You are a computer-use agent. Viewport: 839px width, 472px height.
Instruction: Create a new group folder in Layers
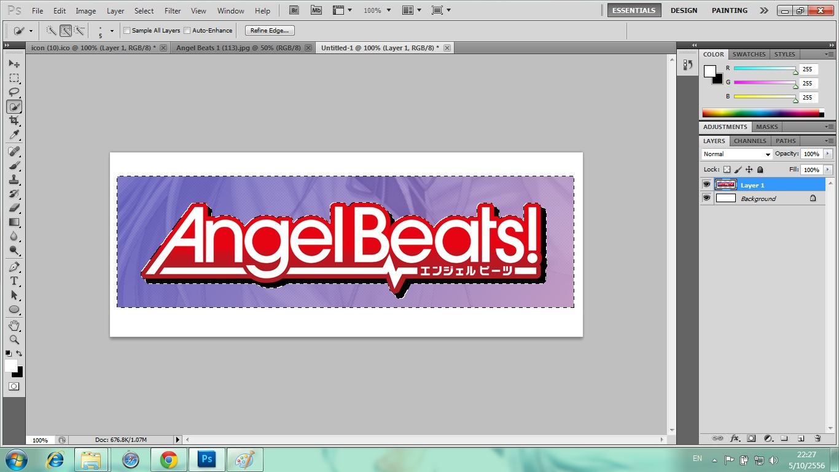coord(784,438)
